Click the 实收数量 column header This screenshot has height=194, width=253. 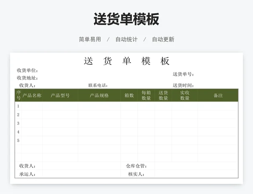pyautogui.click(x=185, y=95)
